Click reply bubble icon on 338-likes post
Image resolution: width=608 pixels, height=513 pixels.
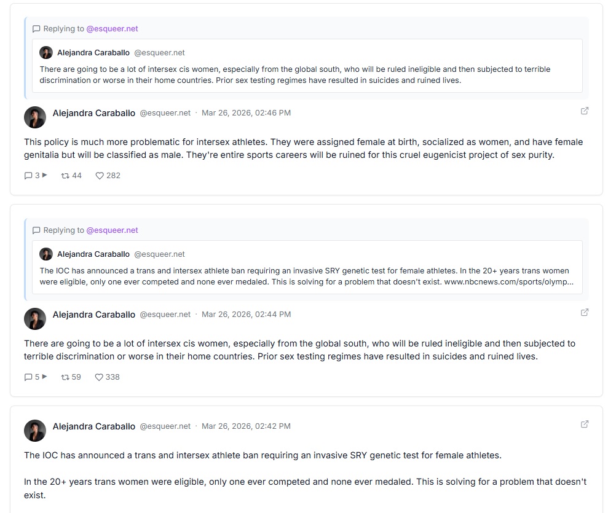[x=28, y=377]
